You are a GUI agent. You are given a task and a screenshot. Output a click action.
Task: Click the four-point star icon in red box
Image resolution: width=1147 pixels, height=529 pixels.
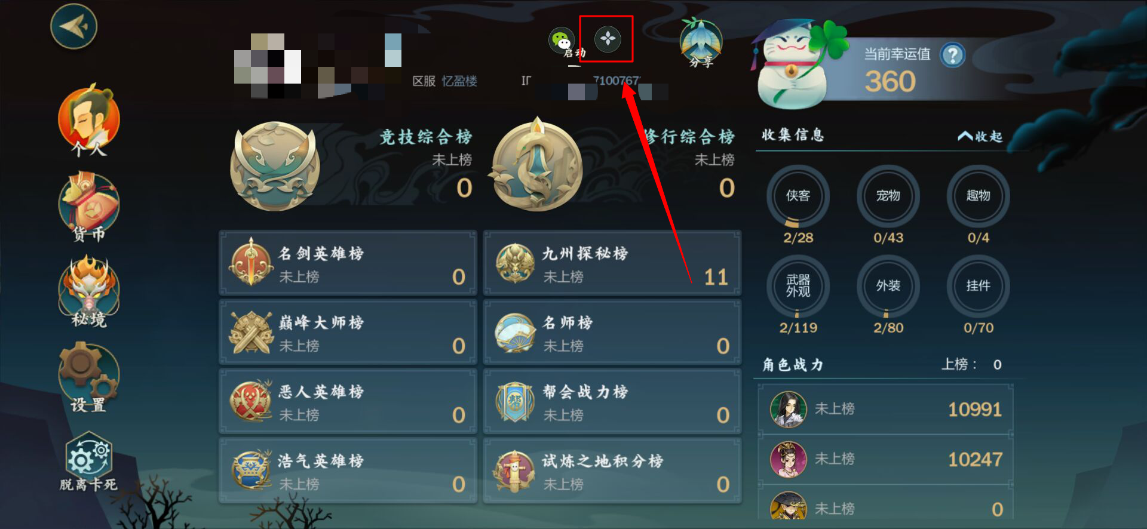[x=608, y=39]
